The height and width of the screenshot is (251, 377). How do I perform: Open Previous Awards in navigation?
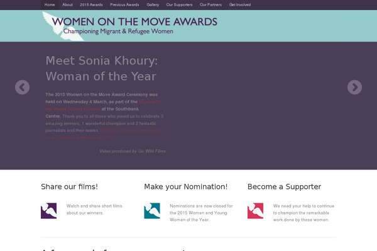124,5
